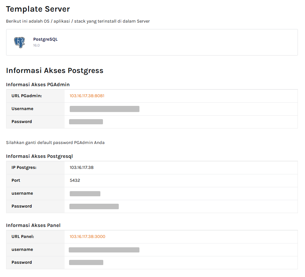The height and width of the screenshot is (277, 305).
Task: Select the port value 5432
Action: tap(75, 180)
